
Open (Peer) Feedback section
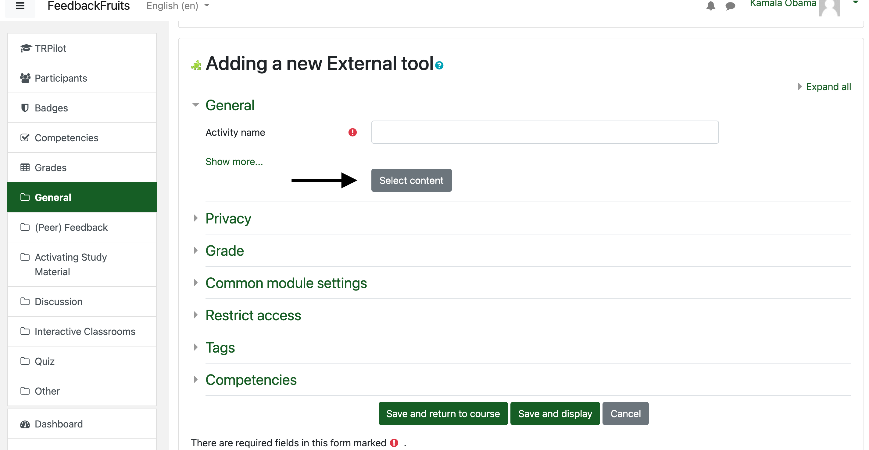71,227
